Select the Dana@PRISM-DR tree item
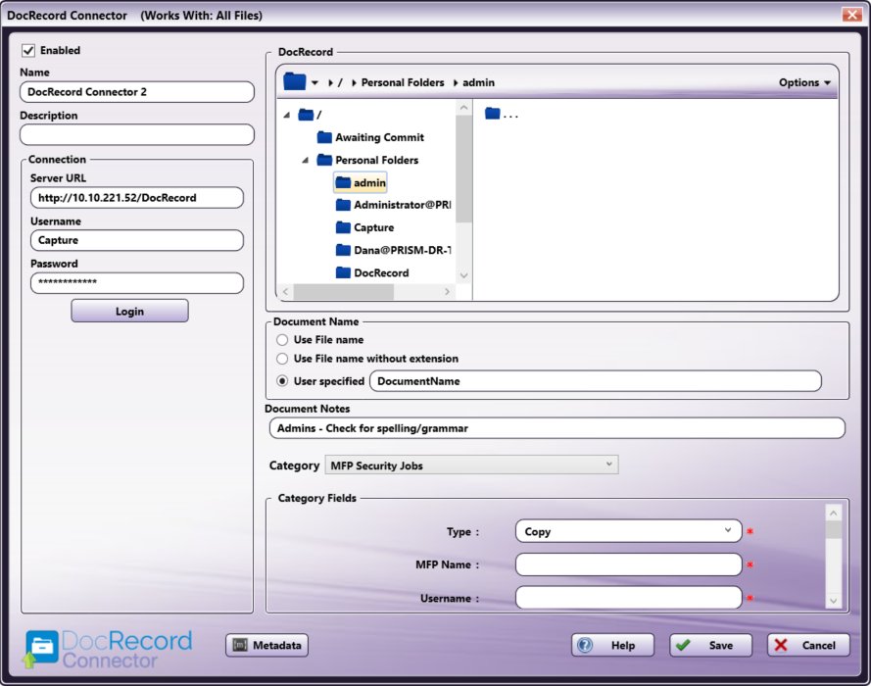The width and height of the screenshot is (871, 686). [x=393, y=250]
